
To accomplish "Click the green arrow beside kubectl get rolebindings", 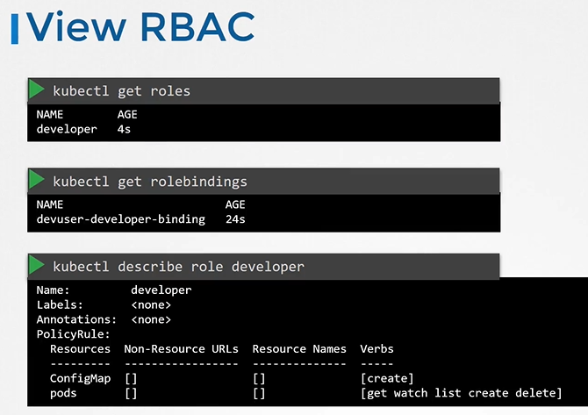I will [x=37, y=181].
